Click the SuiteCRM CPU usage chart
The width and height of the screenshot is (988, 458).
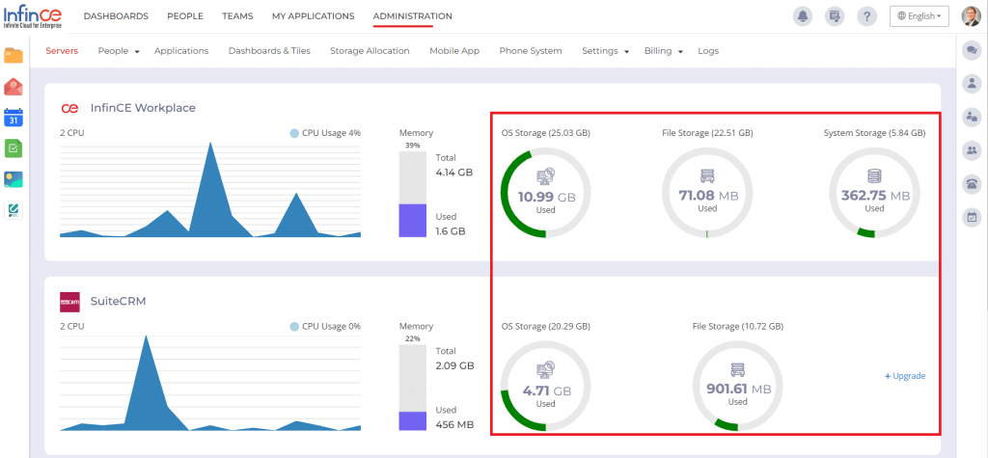[210, 383]
